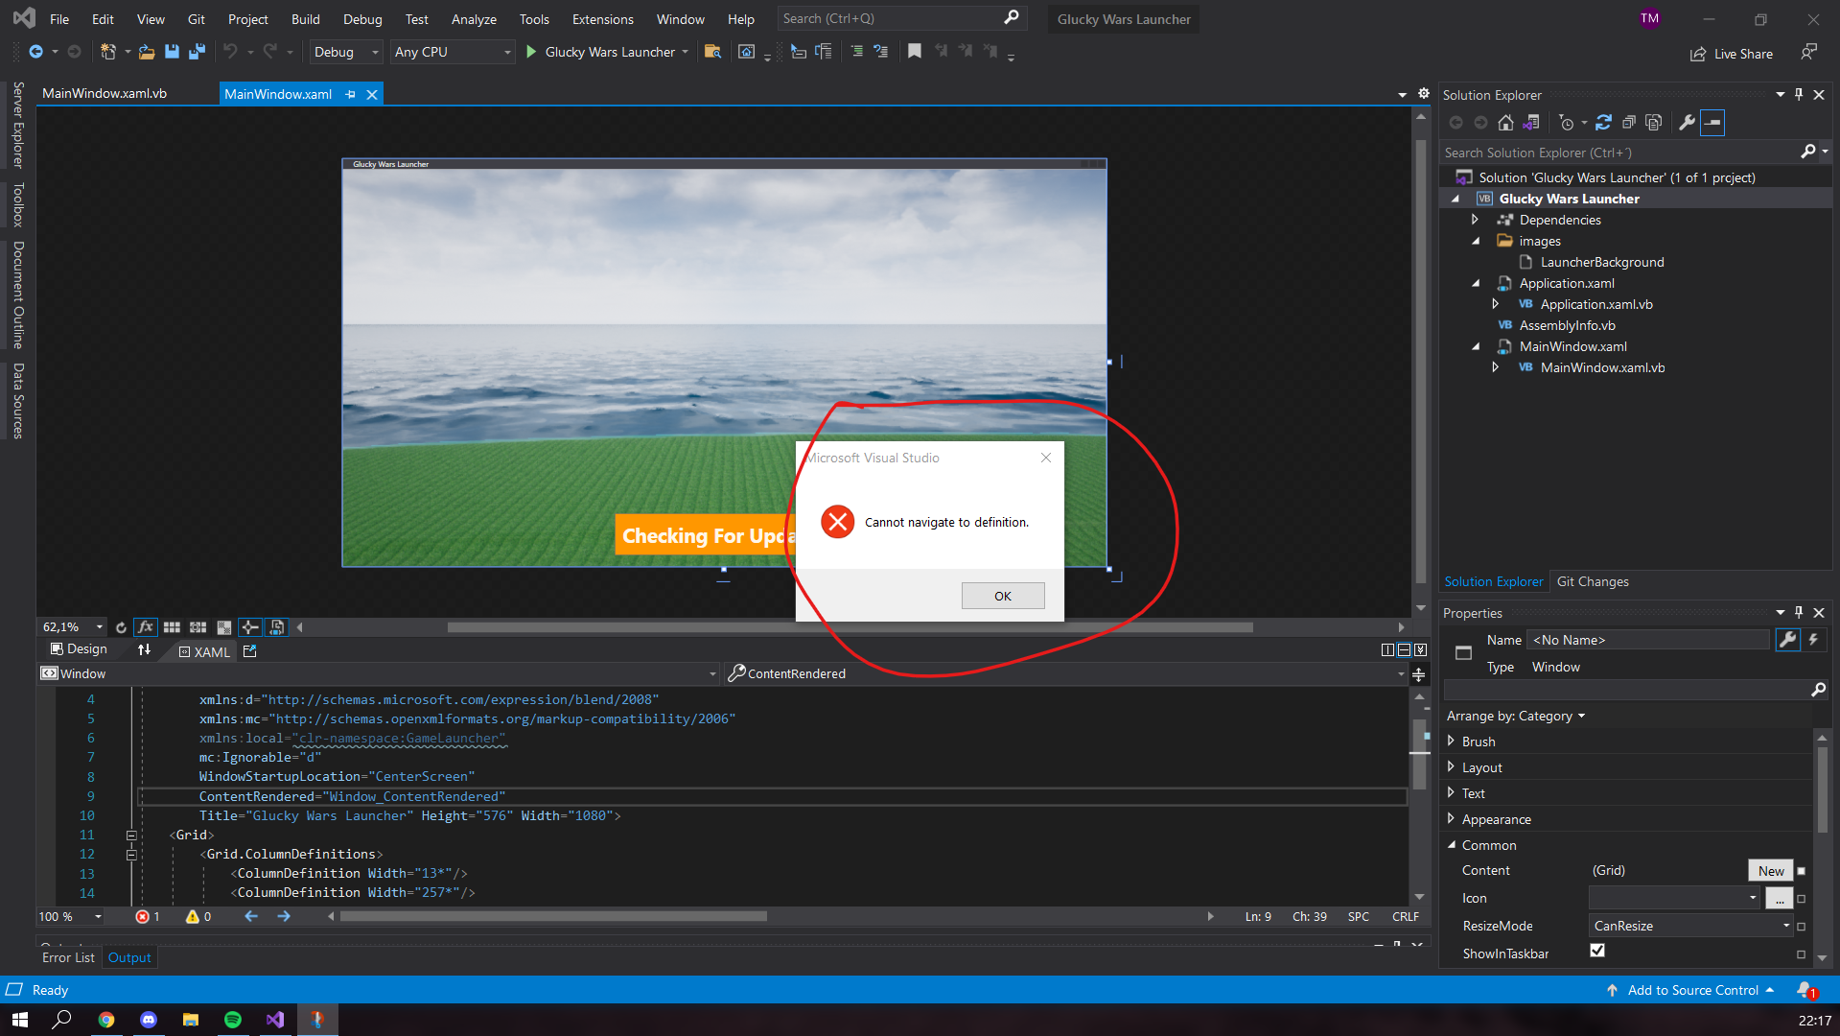Expand the Brush property category
The width and height of the screenshot is (1840, 1036).
(1451, 741)
